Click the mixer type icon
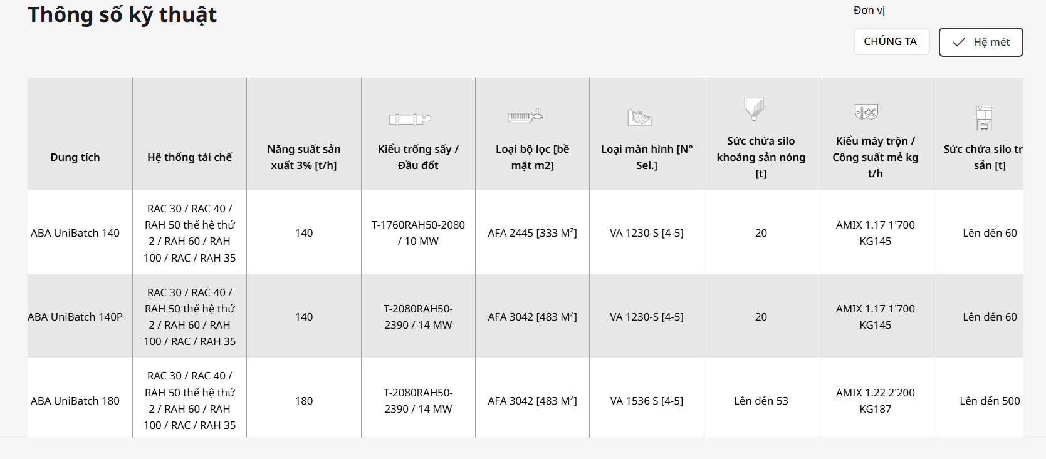Screen dimensions: 1046x459 click(866, 112)
